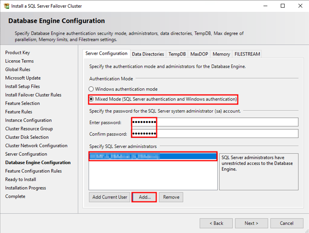Go back with the < Back button
Screen dimensions: 309x233
click(216, 223)
